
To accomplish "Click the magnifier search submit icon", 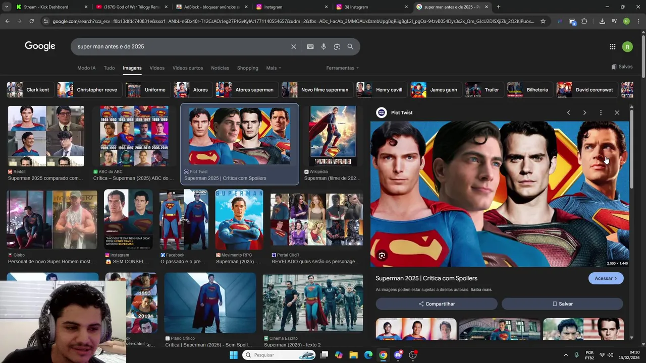I will (350, 46).
